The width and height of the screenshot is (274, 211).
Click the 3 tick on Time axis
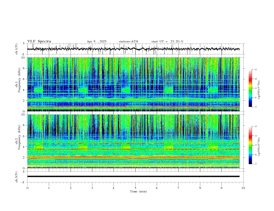pyautogui.click(x=92, y=188)
